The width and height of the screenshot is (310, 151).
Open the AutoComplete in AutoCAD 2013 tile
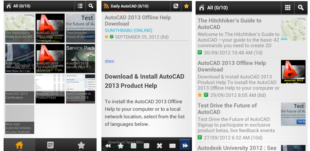click(81, 89)
